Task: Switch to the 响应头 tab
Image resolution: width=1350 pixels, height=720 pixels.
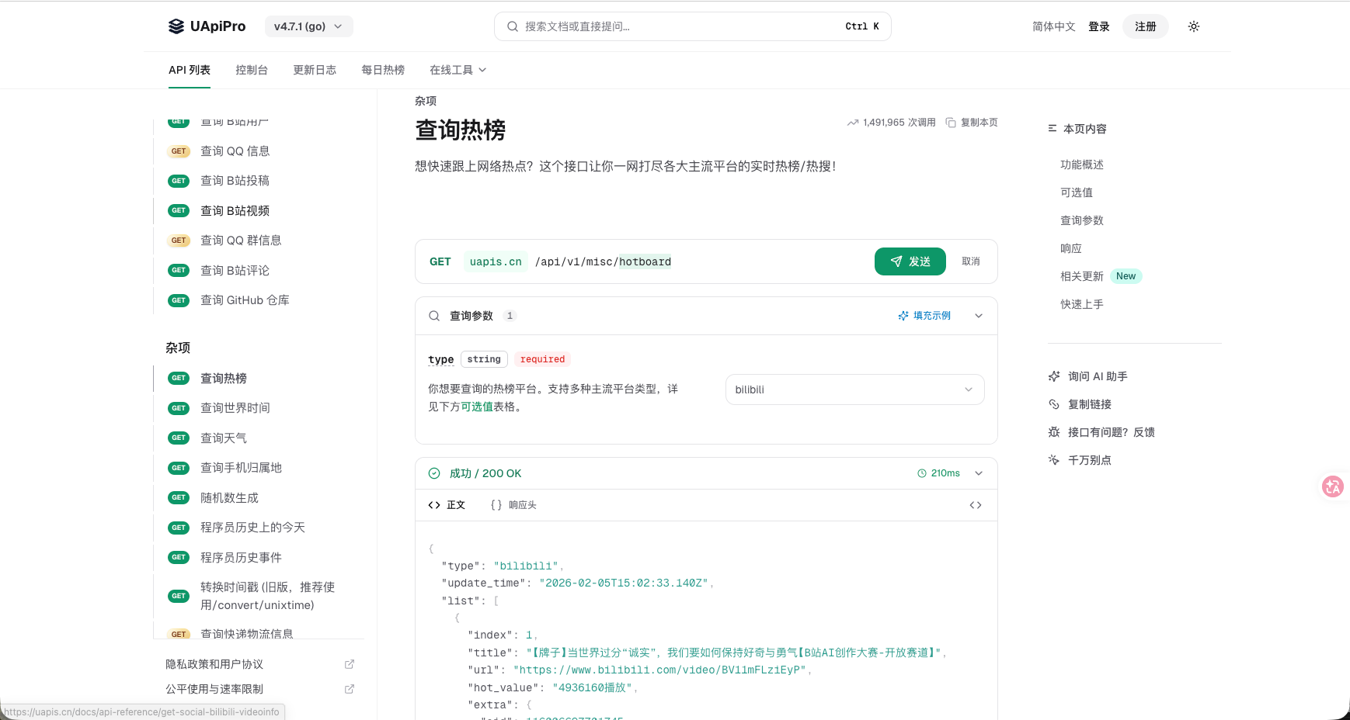Action: pyautogui.click(x=515, y=504)
